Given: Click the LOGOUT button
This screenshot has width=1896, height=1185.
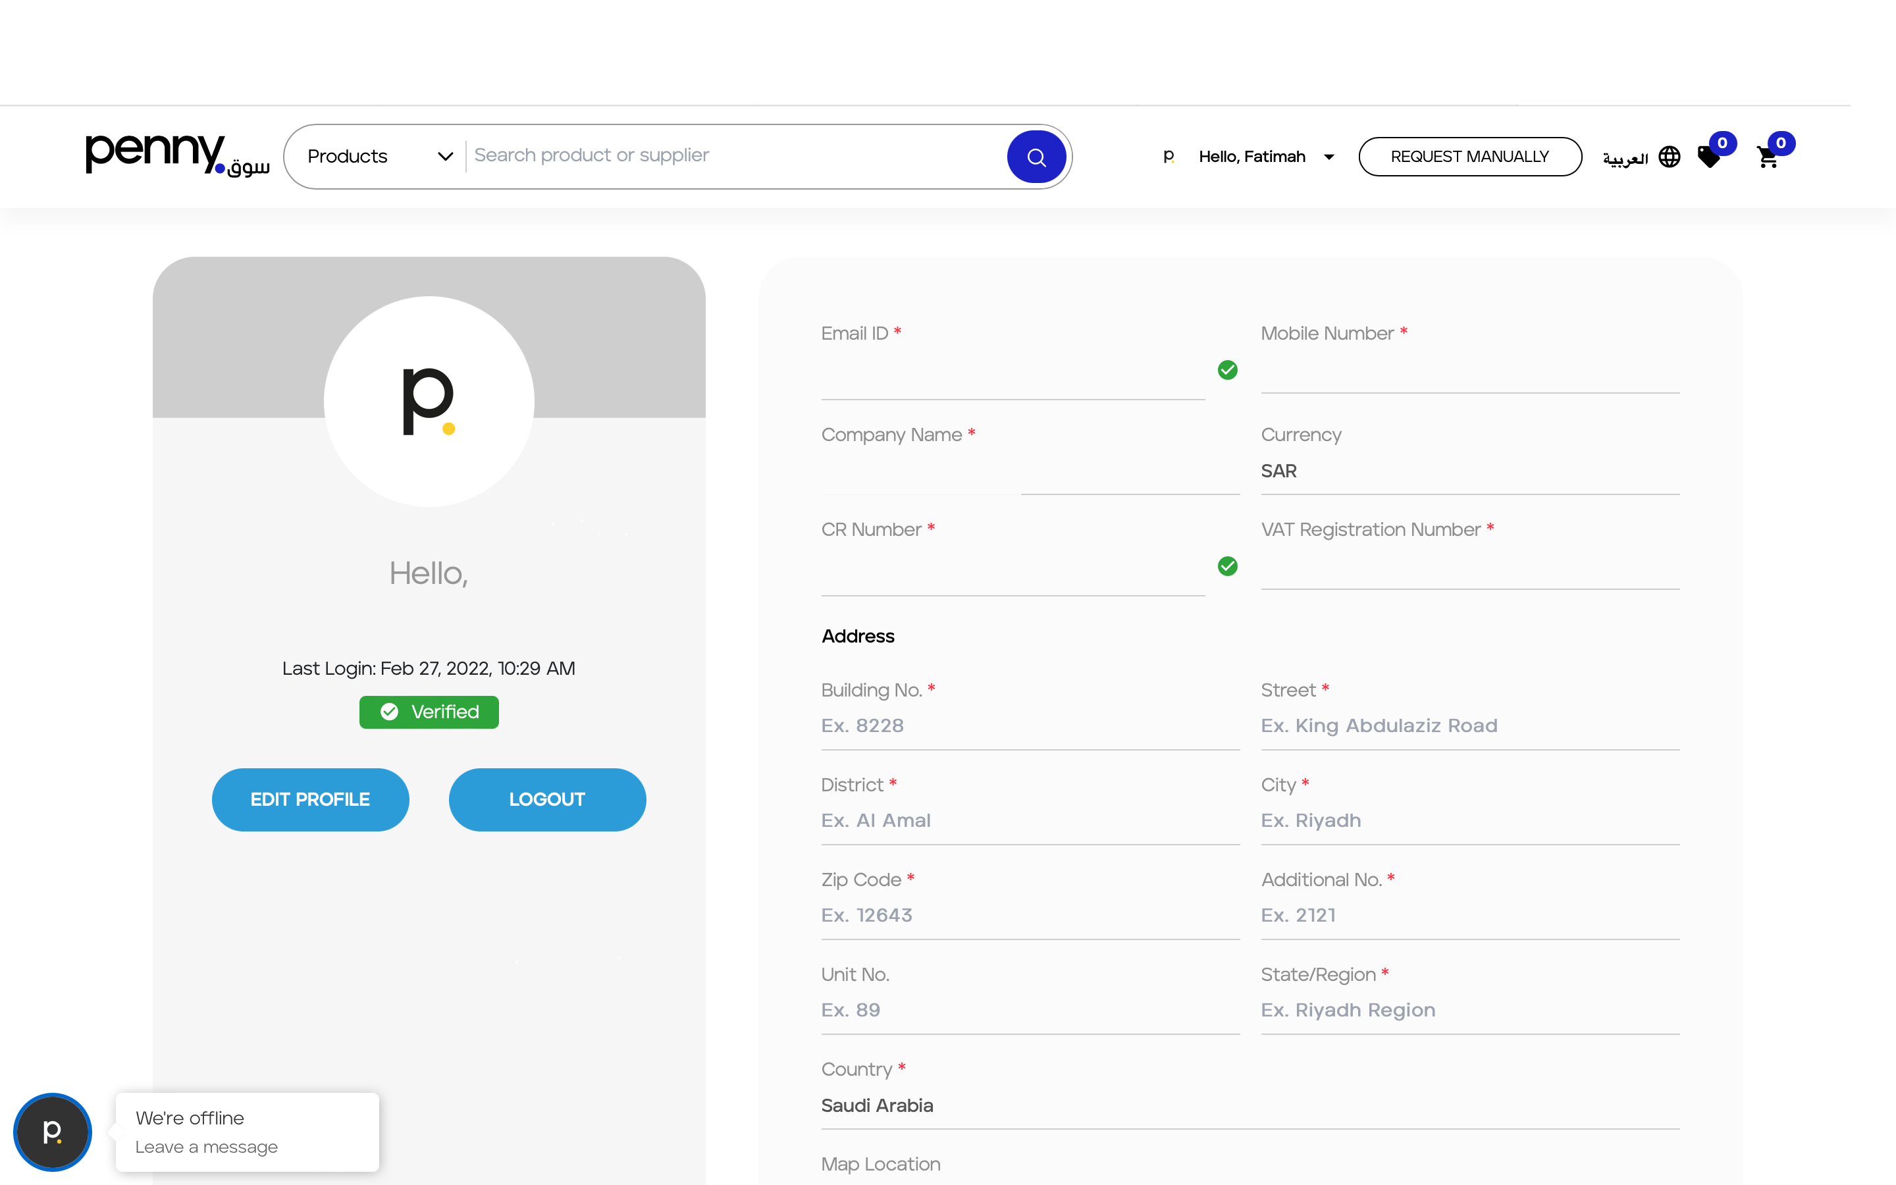Looking at the screenshot, I should [x=547, y=799].
